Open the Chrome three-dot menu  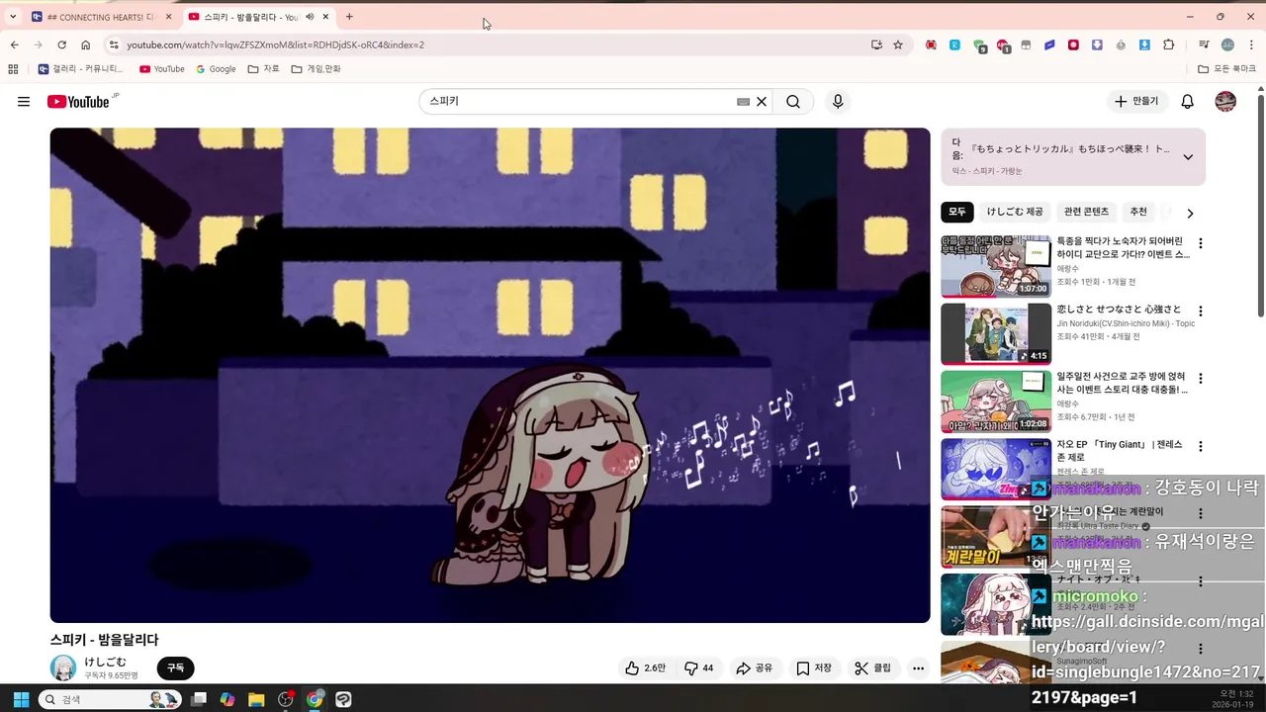1250,44
